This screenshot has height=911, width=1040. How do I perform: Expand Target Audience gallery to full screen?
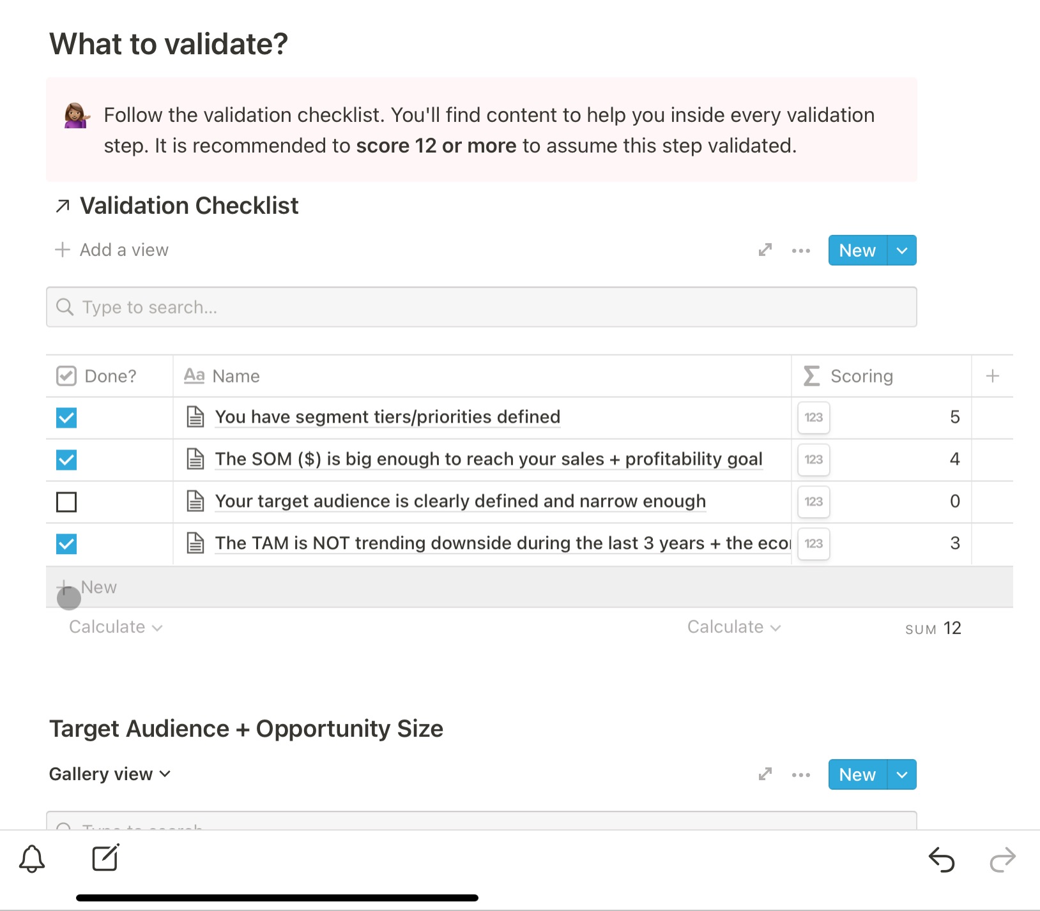click(765, 774)
